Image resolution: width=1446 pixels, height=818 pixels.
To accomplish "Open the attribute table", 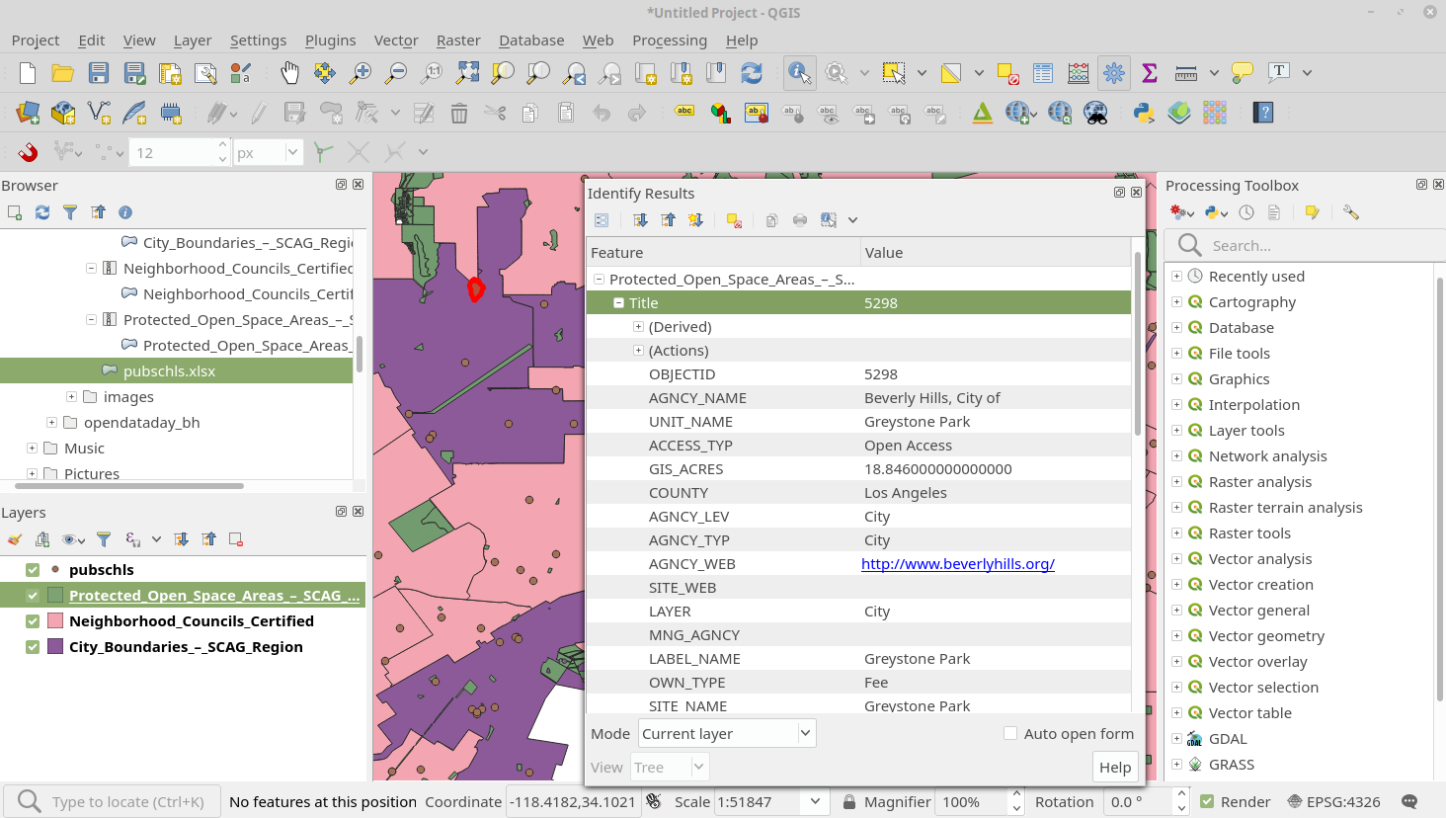I will (x=1043, y=73).
